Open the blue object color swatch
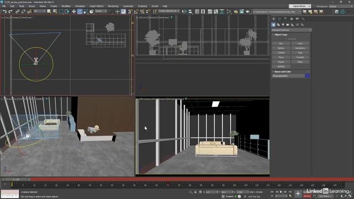354x199 pixels. coord(308,76)
